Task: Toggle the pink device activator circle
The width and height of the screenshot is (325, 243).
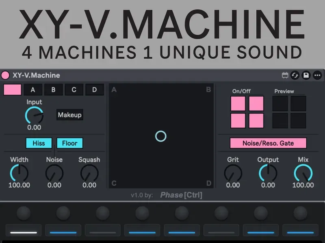Action: [5, 75]
